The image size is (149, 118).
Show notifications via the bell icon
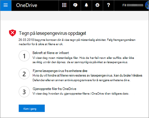(x=86, y=5)
